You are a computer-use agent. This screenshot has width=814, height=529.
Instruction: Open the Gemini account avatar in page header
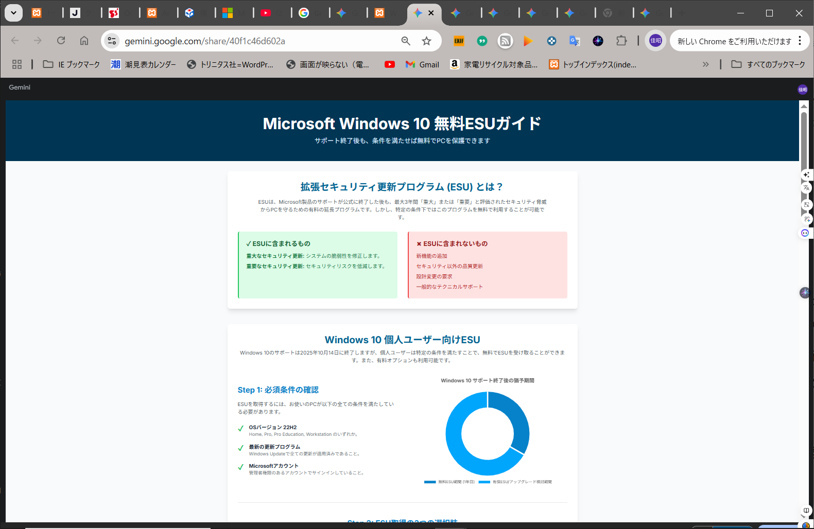803,90
